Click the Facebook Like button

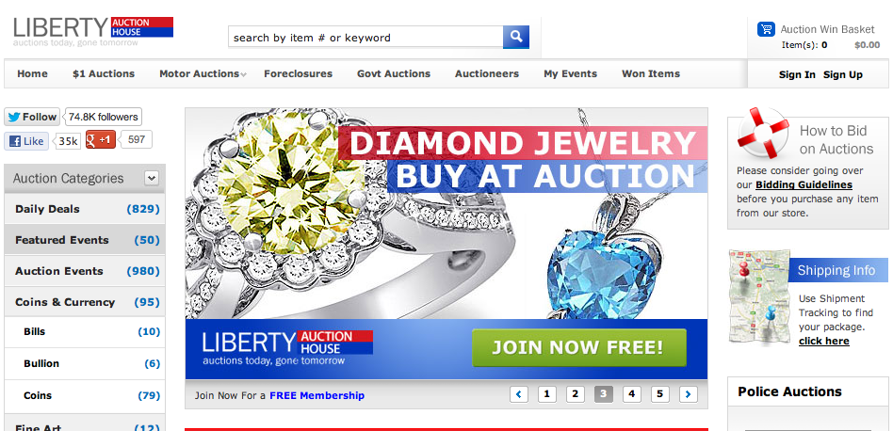pos(26,141)
